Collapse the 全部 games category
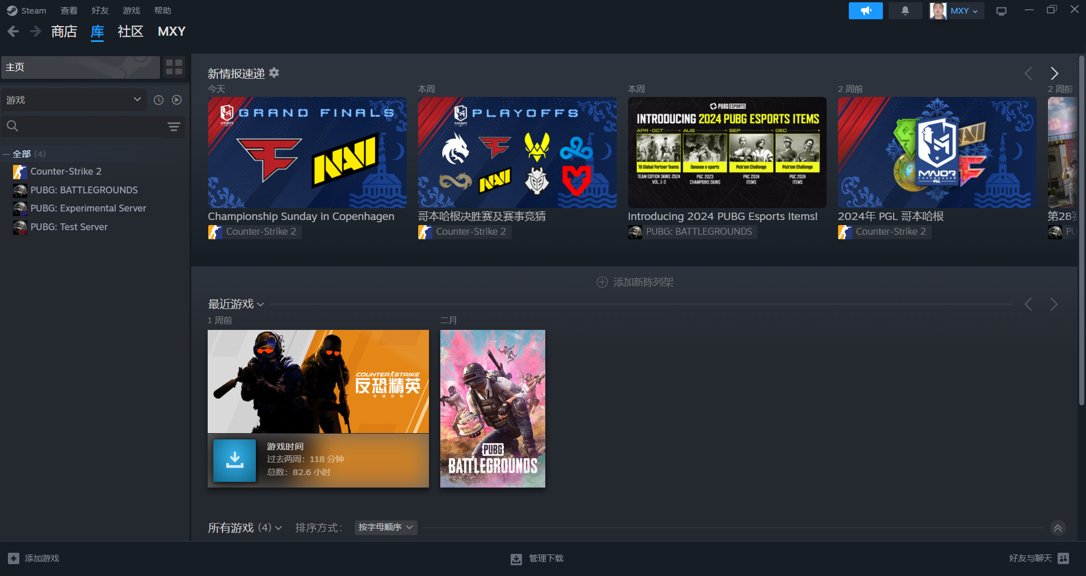The height and width of the screenshot is (576, 1086). (6, 154)
